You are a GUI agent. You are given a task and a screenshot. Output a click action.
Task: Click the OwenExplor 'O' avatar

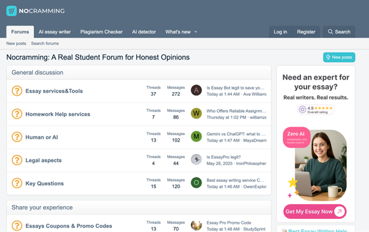point(196,182)
